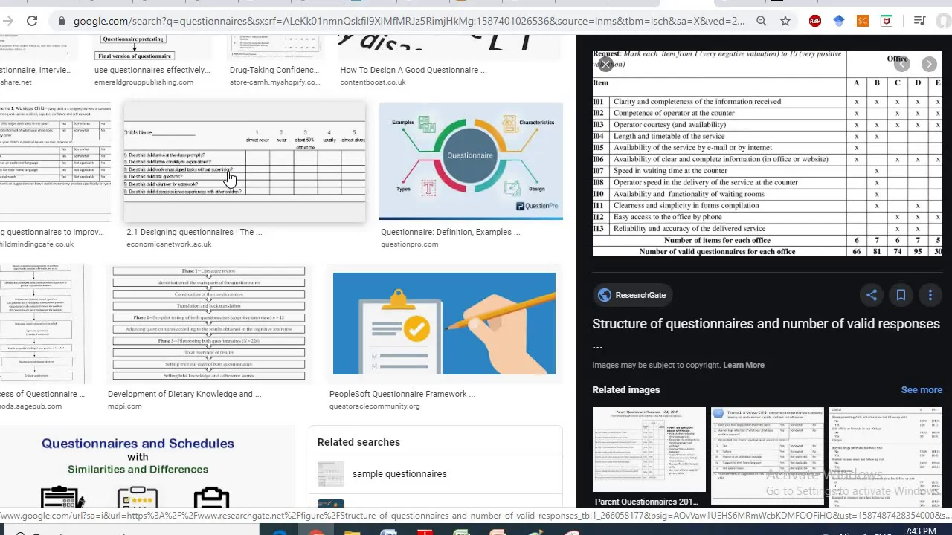Close the image preview panel
952x535 pixels.
pyautogui.click(x=606, y=65)
